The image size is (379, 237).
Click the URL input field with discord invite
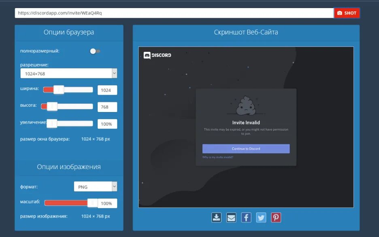point(174,13)
